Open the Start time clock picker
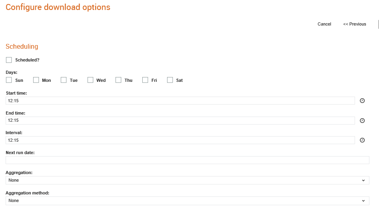379x218 pixels. point(362,101)
